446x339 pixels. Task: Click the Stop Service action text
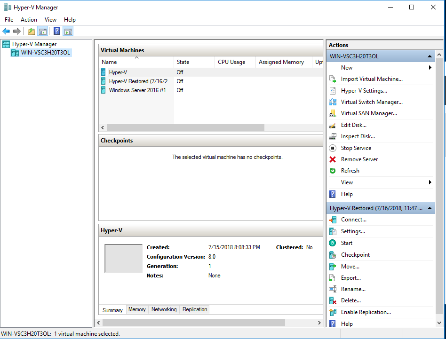click(x=356, y=148)
